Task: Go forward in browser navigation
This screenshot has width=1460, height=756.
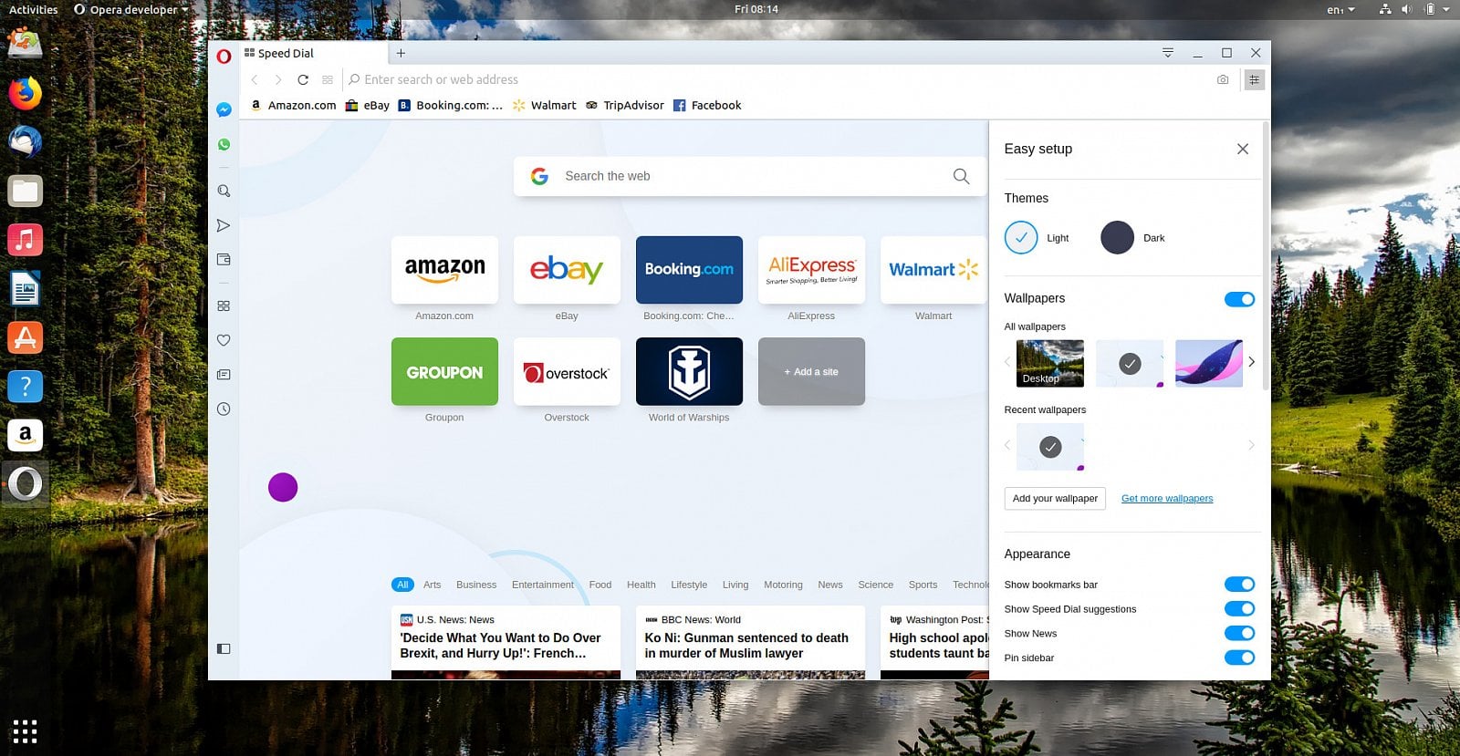Action: click(278, 79)
